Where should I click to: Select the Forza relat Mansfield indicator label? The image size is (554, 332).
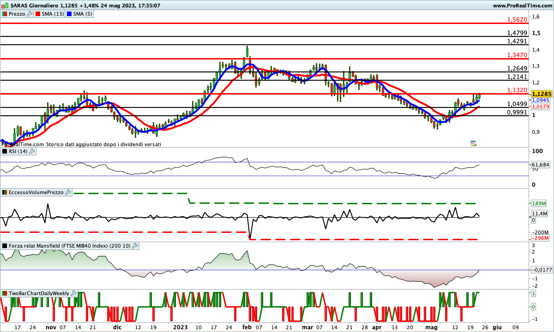click(x=70, y=246)
